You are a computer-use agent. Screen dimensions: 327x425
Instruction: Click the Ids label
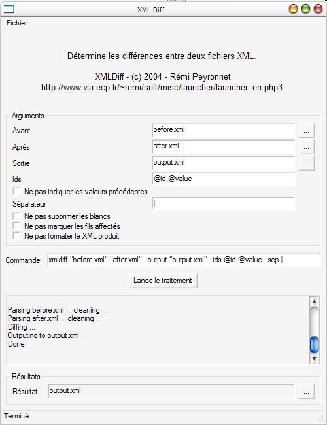[x=17, y=179]
